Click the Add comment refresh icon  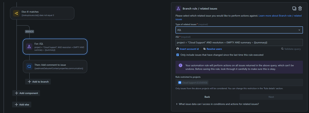click(29, 67)
